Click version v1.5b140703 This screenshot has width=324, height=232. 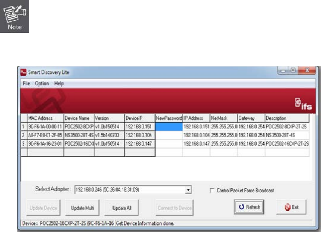[x=109, y=135]
